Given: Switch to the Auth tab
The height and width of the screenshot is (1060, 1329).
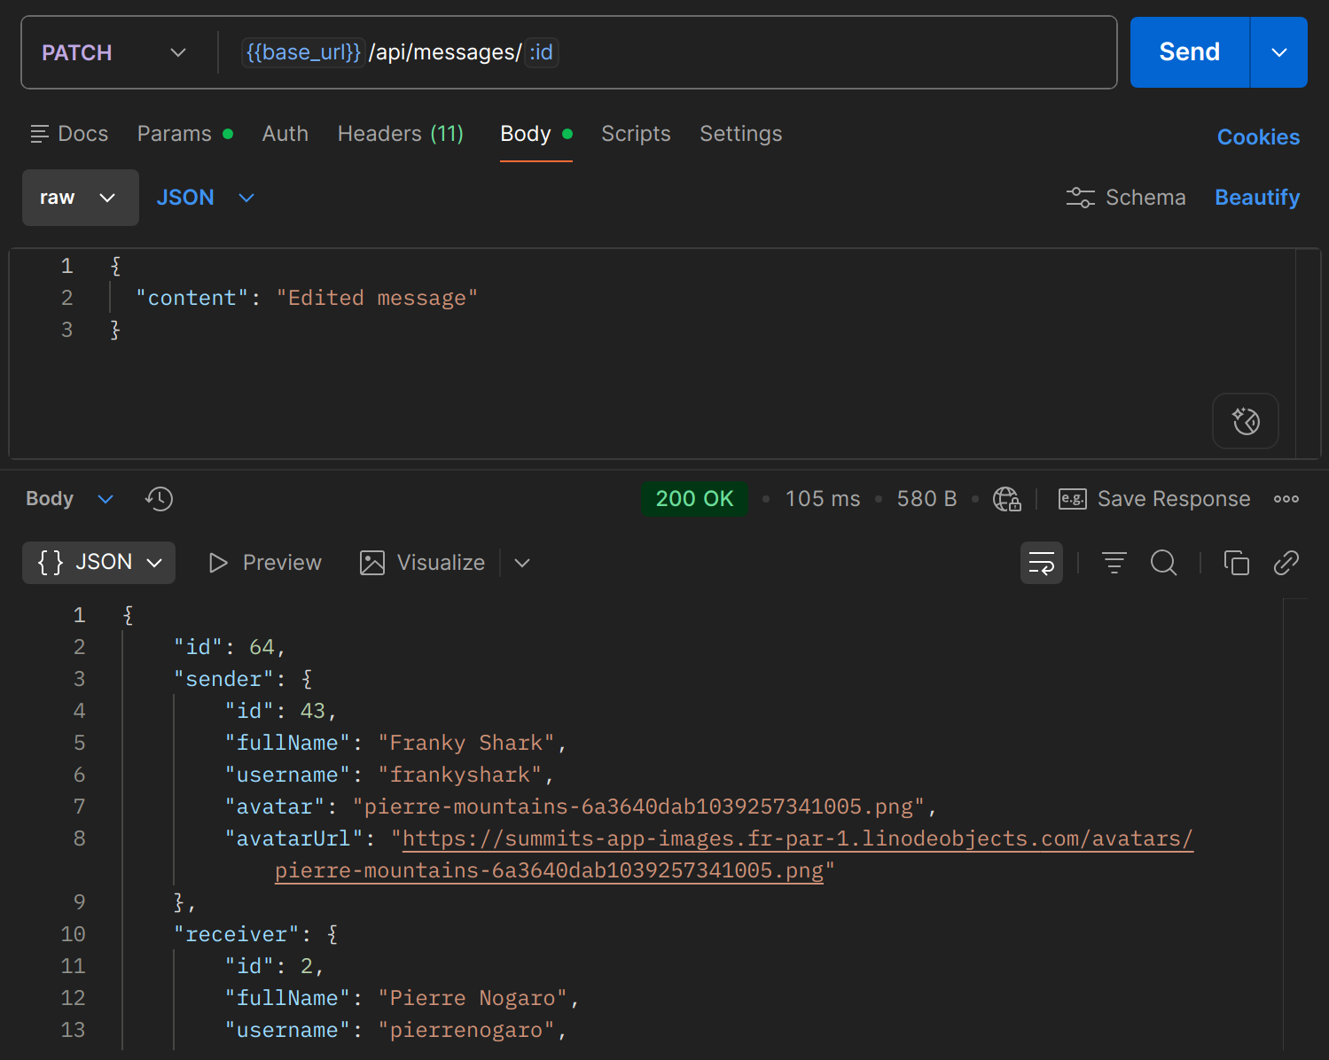Looking at the screenshot, I should (285, 134).
